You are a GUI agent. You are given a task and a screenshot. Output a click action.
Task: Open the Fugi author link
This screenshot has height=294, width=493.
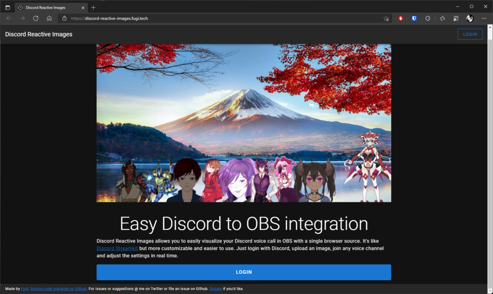[x=25, y=289]
